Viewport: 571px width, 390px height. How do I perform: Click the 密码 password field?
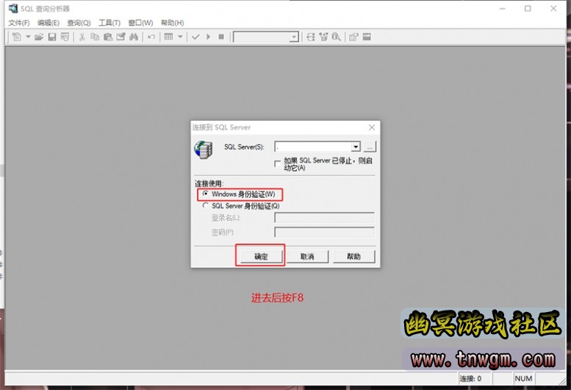[325, 233]
